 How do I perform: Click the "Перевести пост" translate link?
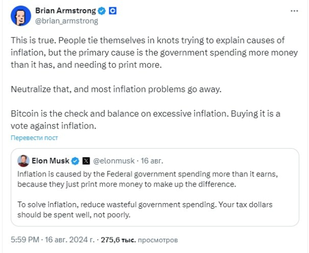(35, 138)
